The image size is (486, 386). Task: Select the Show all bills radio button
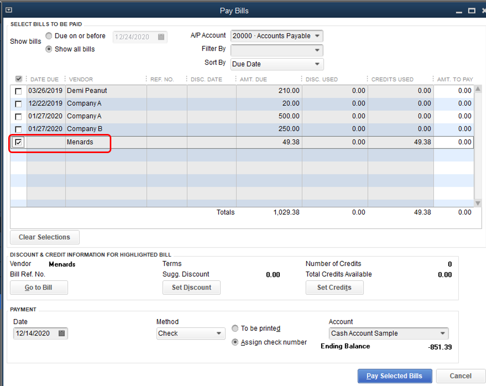(x=48, y=49)
